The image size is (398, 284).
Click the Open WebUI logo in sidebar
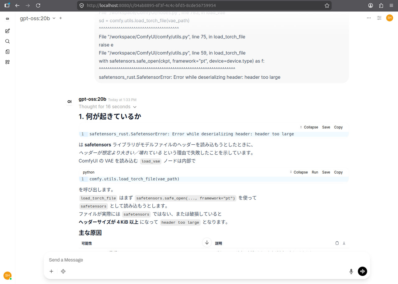7,19
